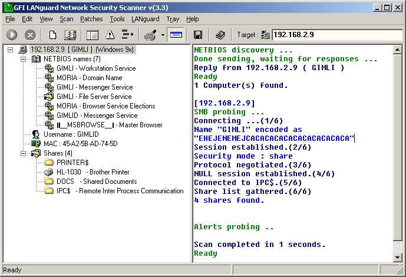The width and height of the screenshot is (406, 277).
Task: Open the View menu
Action: pyautogui.click(x=46, y=19)
